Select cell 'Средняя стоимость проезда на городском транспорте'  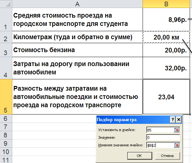tap(77, 20)
